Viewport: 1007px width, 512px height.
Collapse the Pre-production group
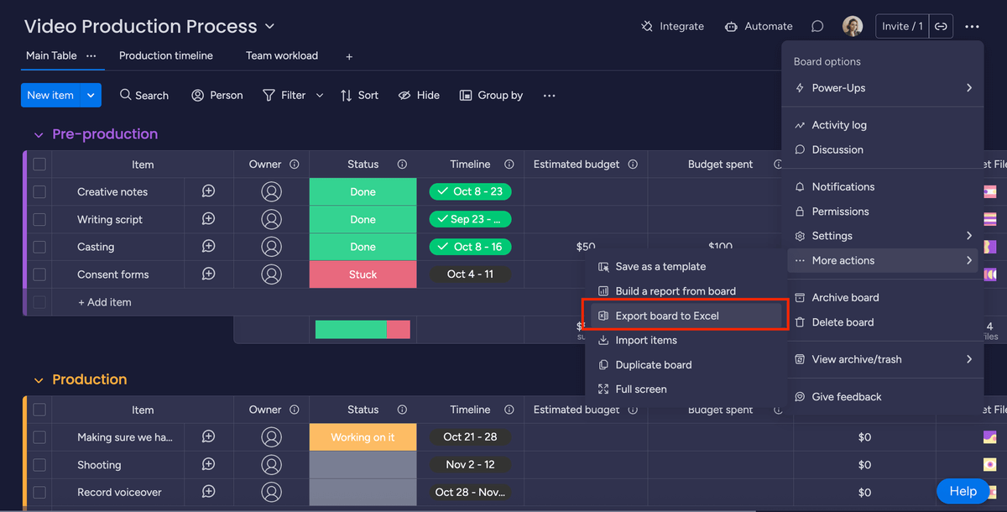click(x=39, y=134)
